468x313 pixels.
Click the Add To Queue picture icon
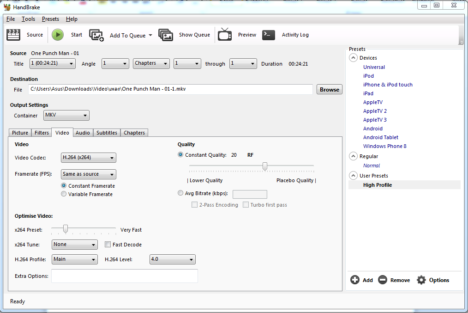[96, 35]
